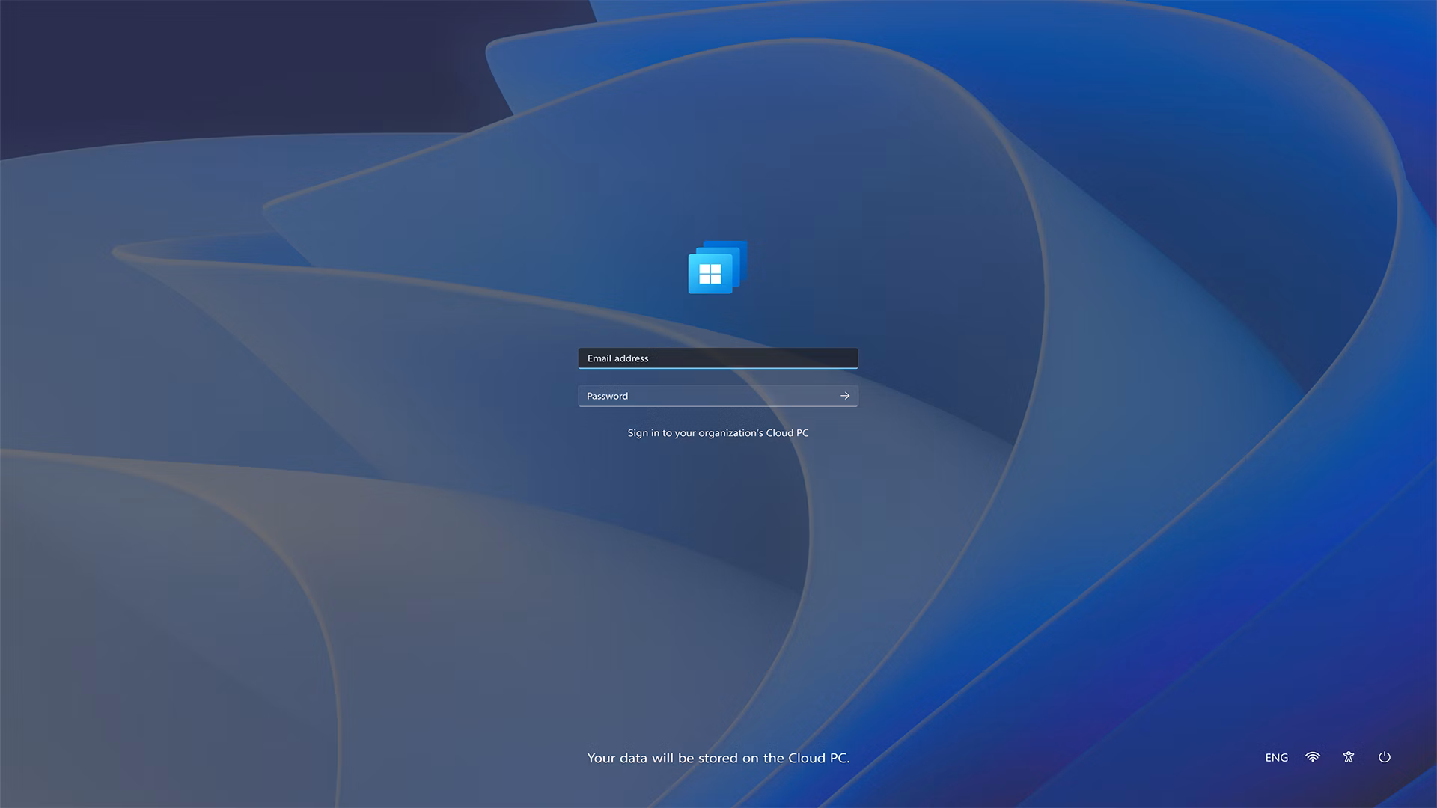Submit sign-in with the arrow button
The height and width of the screenshot is (808, 1437).
pos(845,396)
